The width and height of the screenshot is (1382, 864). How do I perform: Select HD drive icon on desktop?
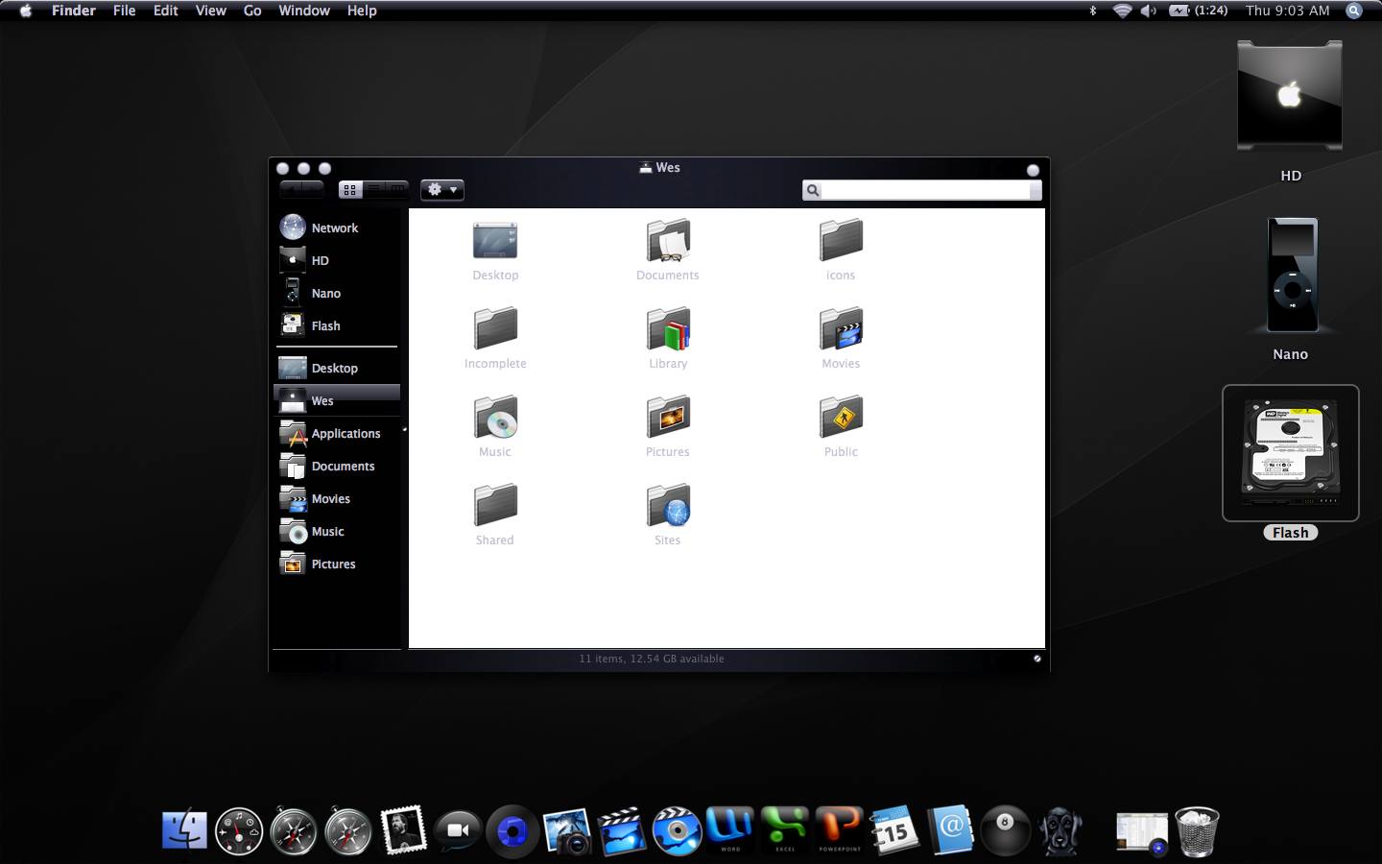[1290, 96]
